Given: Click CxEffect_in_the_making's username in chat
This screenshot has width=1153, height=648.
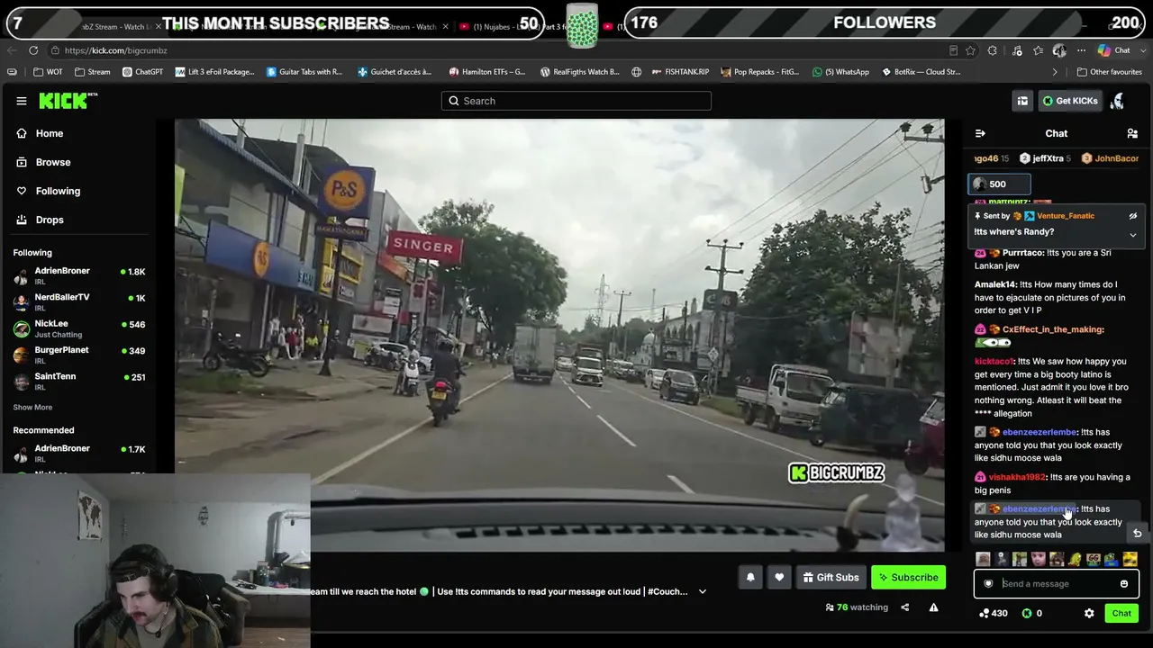Looking at the screenshot, I should click(1053, 329).
